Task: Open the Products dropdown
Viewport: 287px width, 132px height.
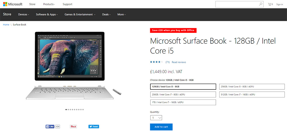Action: coord(49,4)
